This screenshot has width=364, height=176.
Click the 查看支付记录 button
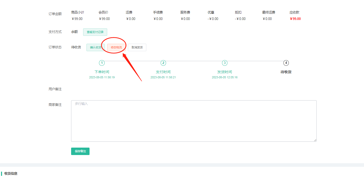[95, 32]
